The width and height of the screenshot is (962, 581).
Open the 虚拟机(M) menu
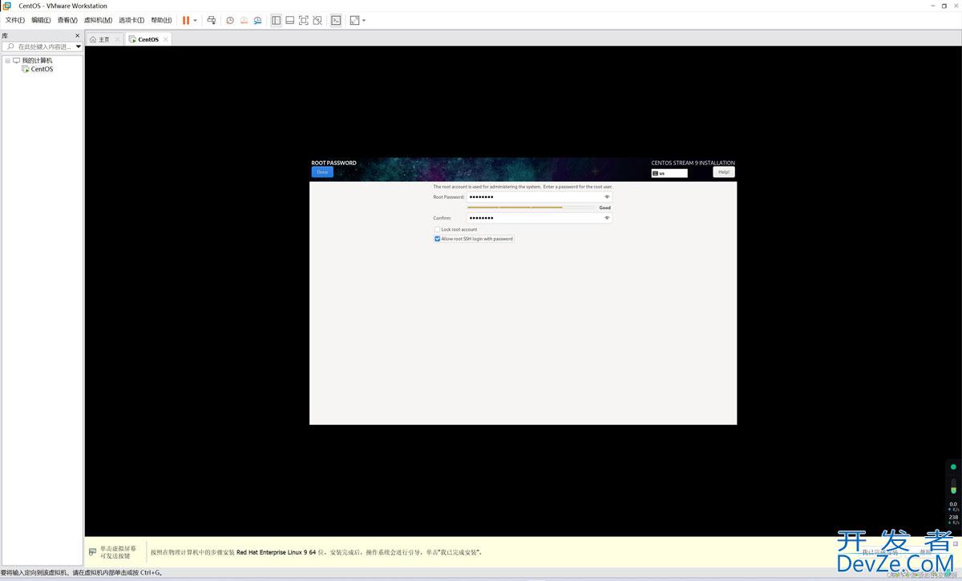[x=99, y=20]
